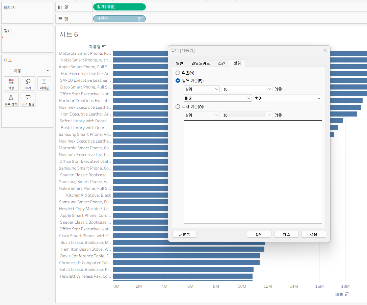Open the 색상 color mark card

pyautogui.click(x=11, y=83)
